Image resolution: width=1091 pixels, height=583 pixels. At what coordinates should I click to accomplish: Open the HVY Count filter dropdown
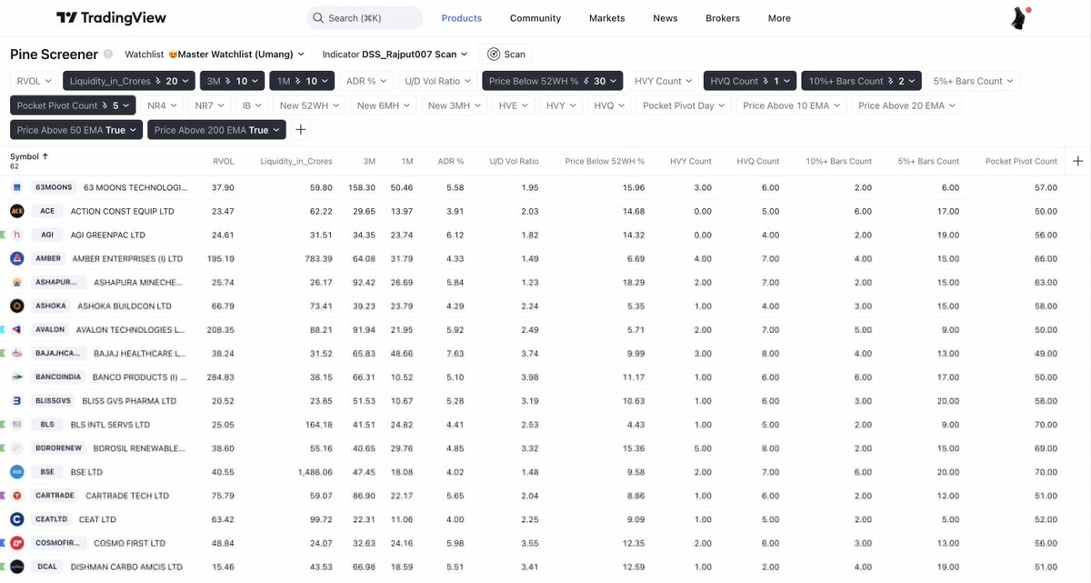tap(664, 81)
